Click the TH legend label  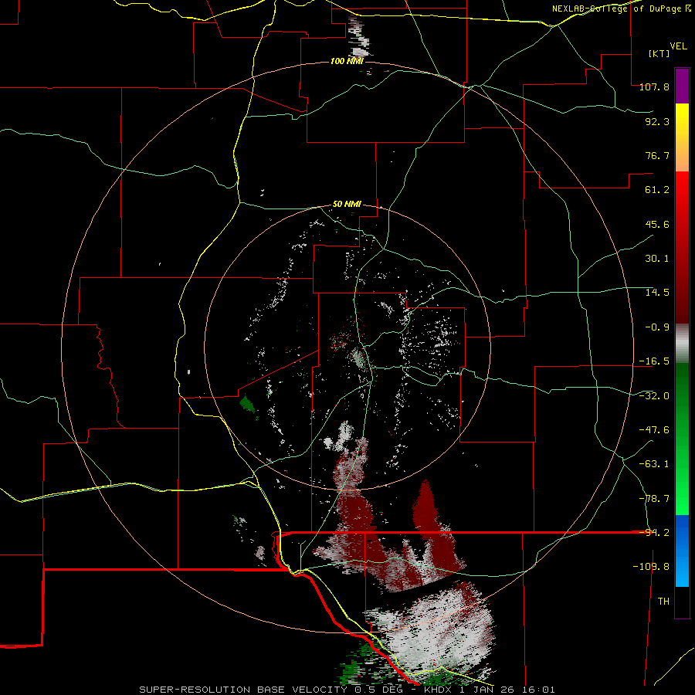[663, 602]
